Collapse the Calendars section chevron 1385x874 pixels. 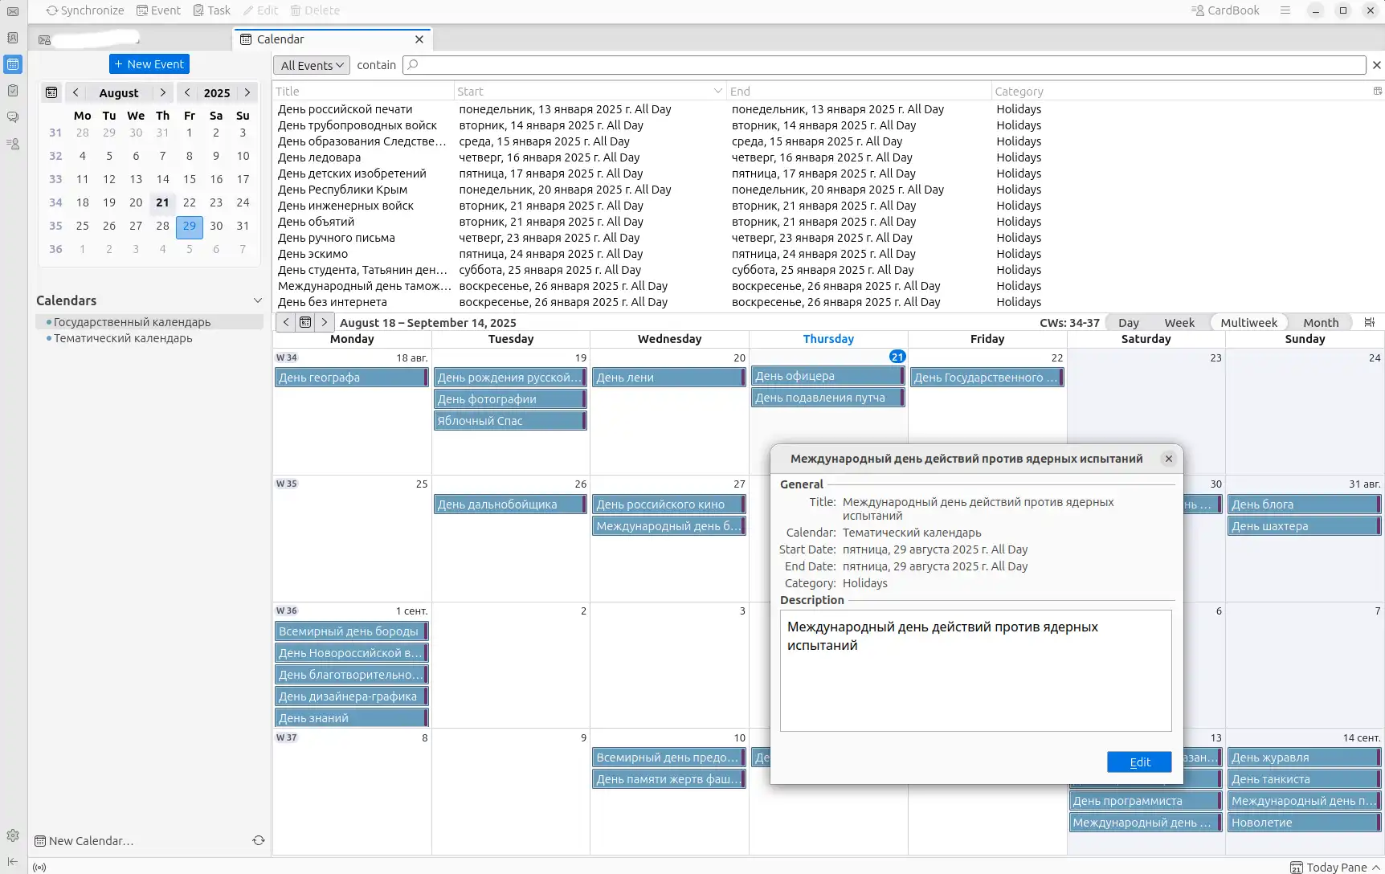pos(258,300)
